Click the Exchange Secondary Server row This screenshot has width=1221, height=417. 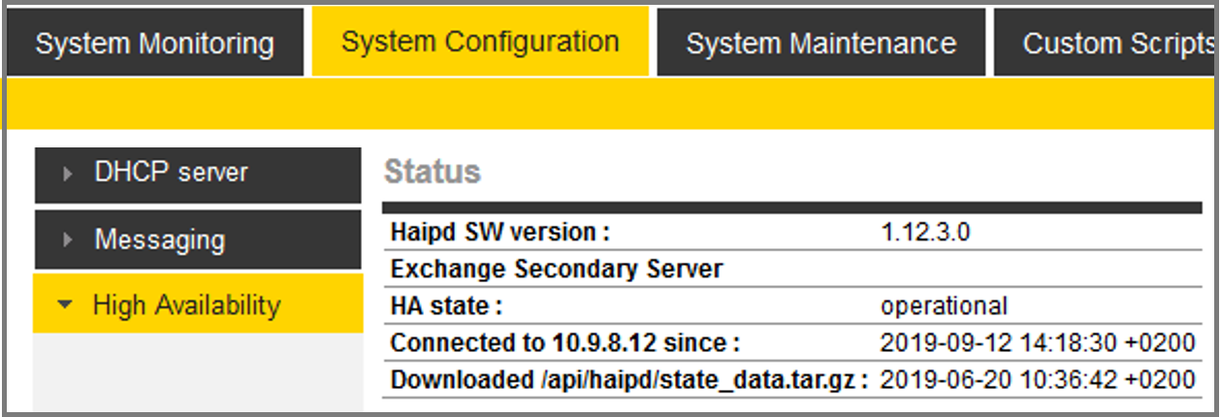(557, 269)
